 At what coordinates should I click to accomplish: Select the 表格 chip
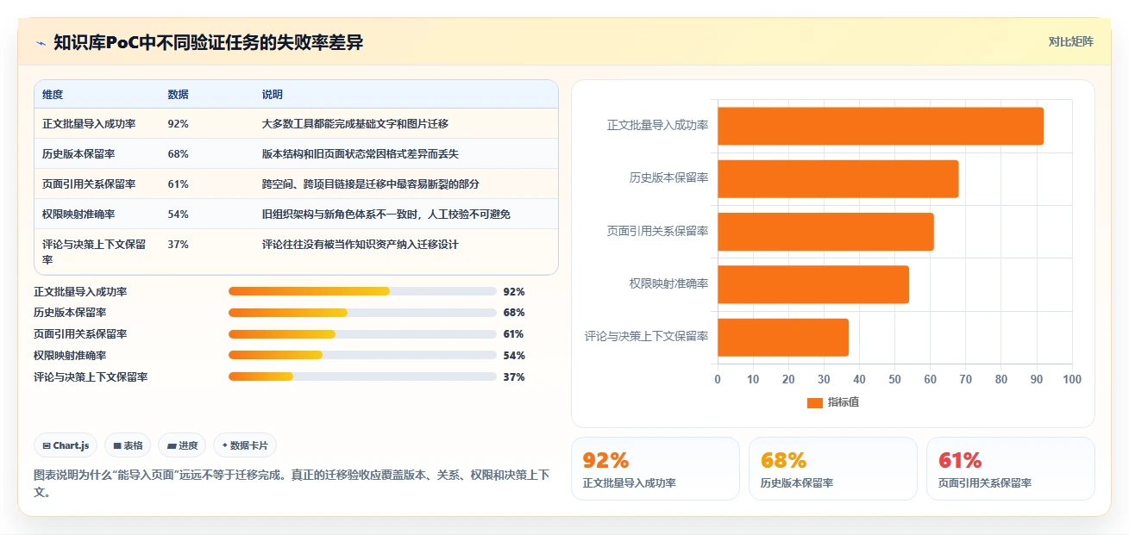[128, 445]
